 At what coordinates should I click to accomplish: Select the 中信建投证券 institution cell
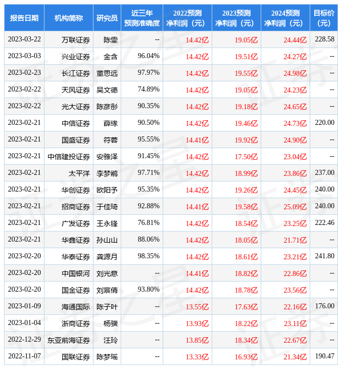69,156
